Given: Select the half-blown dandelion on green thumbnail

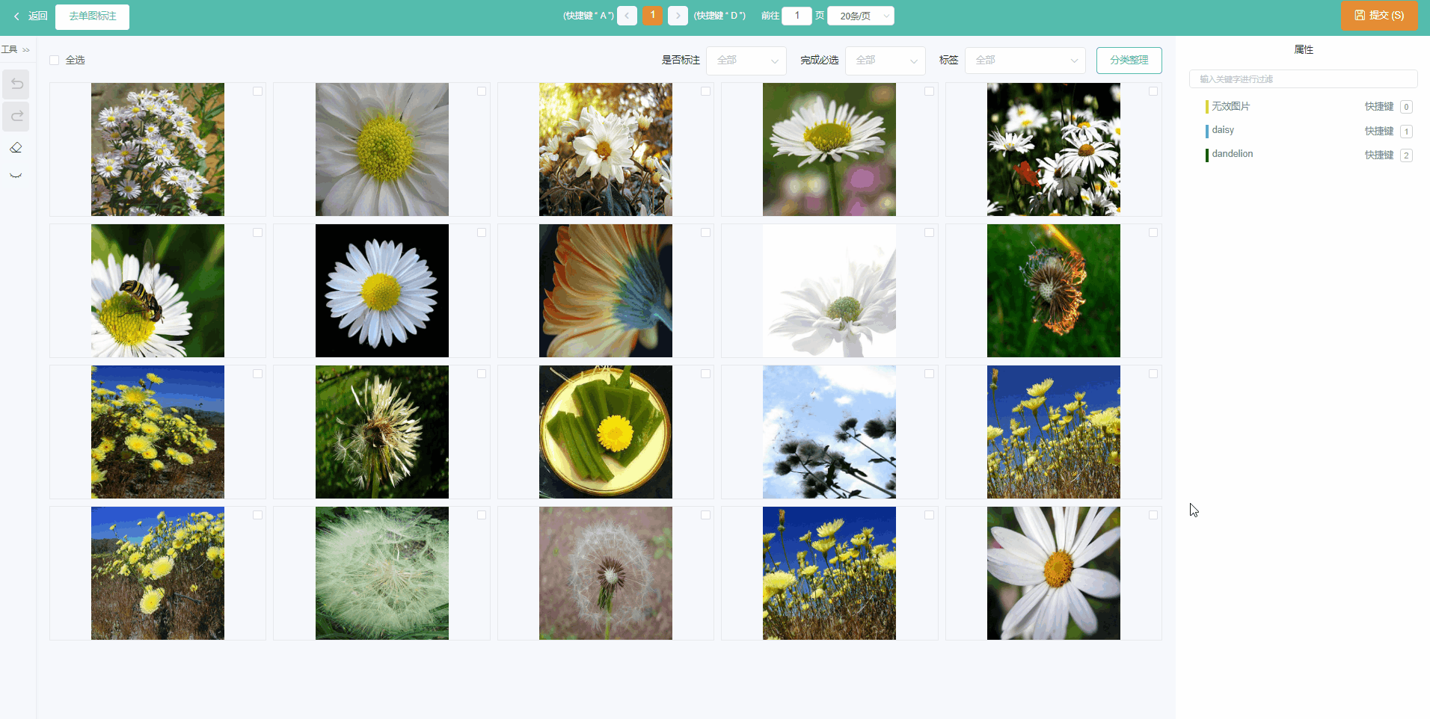Looking at the screenshot, I should click(x=382, y=432).
